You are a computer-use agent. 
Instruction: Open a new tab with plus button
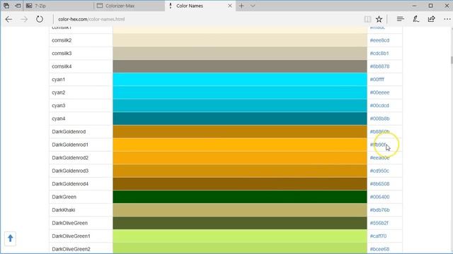point(241,6)
